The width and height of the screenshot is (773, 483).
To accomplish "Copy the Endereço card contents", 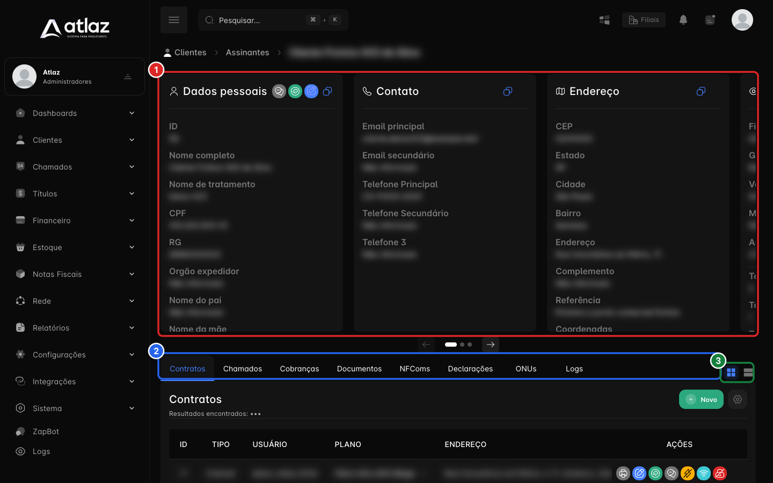I will click(x=701, y=91).
